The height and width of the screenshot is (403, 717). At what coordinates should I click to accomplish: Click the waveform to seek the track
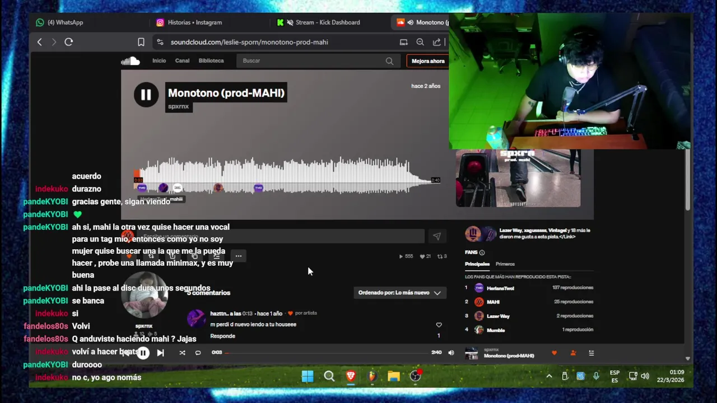point(287,176)
